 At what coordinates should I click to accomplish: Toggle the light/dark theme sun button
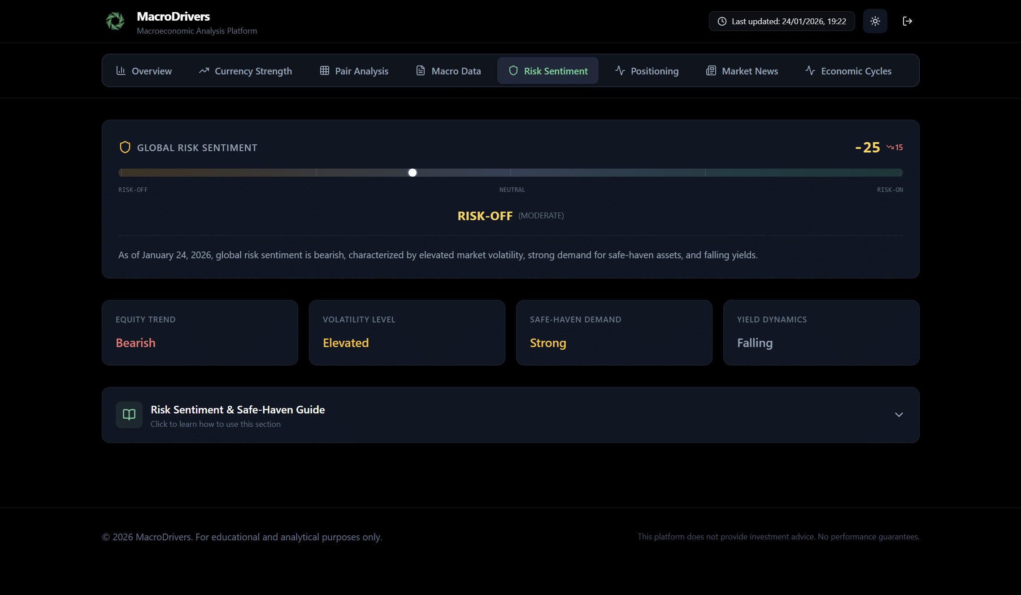[875, 21]
